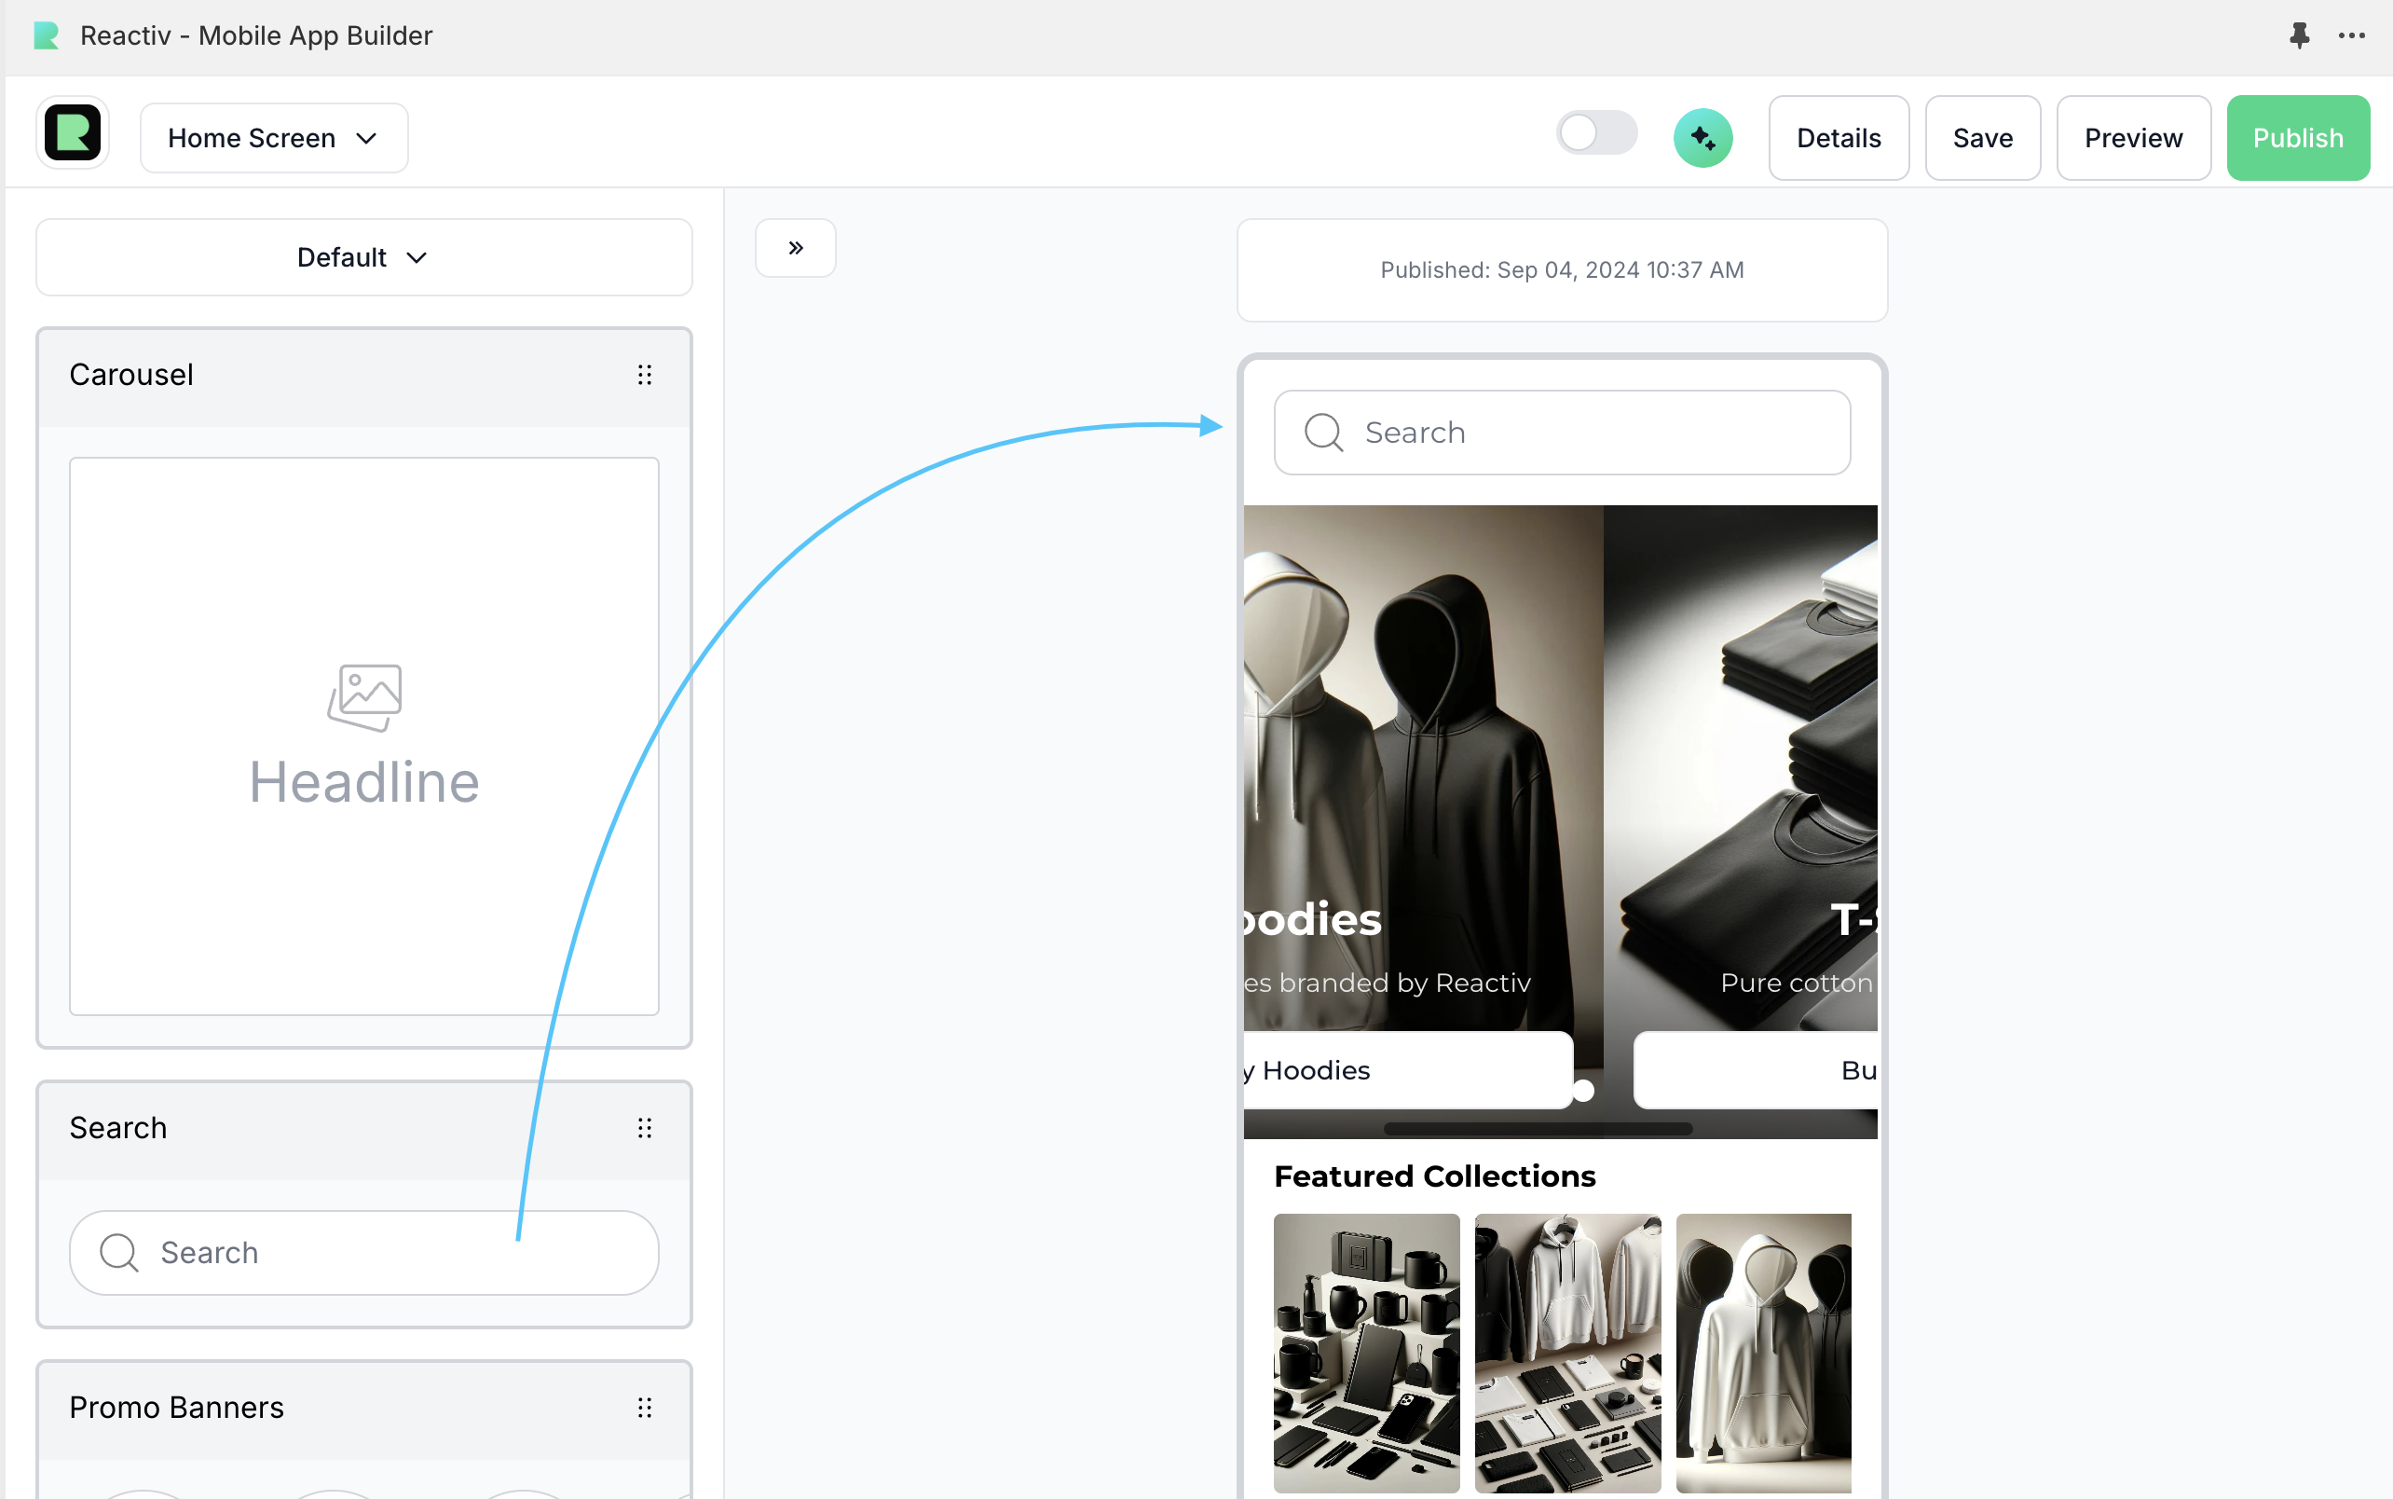The image size is (2393, 1499).
Task: Click the magnifier icon in preview search
Action: pyautogui.click(x=1323, y=433)
